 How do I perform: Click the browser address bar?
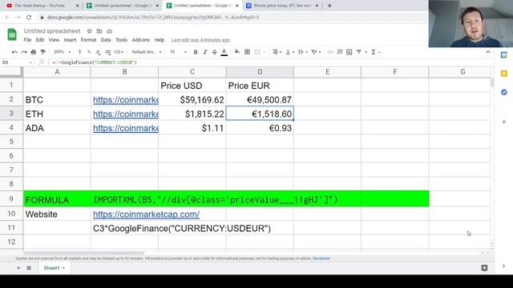pyautogui.click(x=229, y=18)
